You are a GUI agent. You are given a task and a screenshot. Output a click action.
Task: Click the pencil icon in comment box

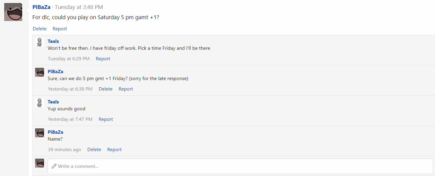54,166
